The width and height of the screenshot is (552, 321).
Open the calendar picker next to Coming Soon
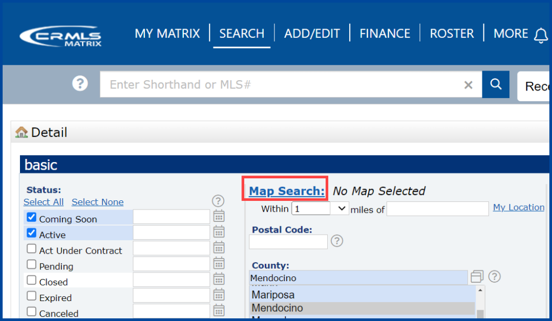click(219, 216)
